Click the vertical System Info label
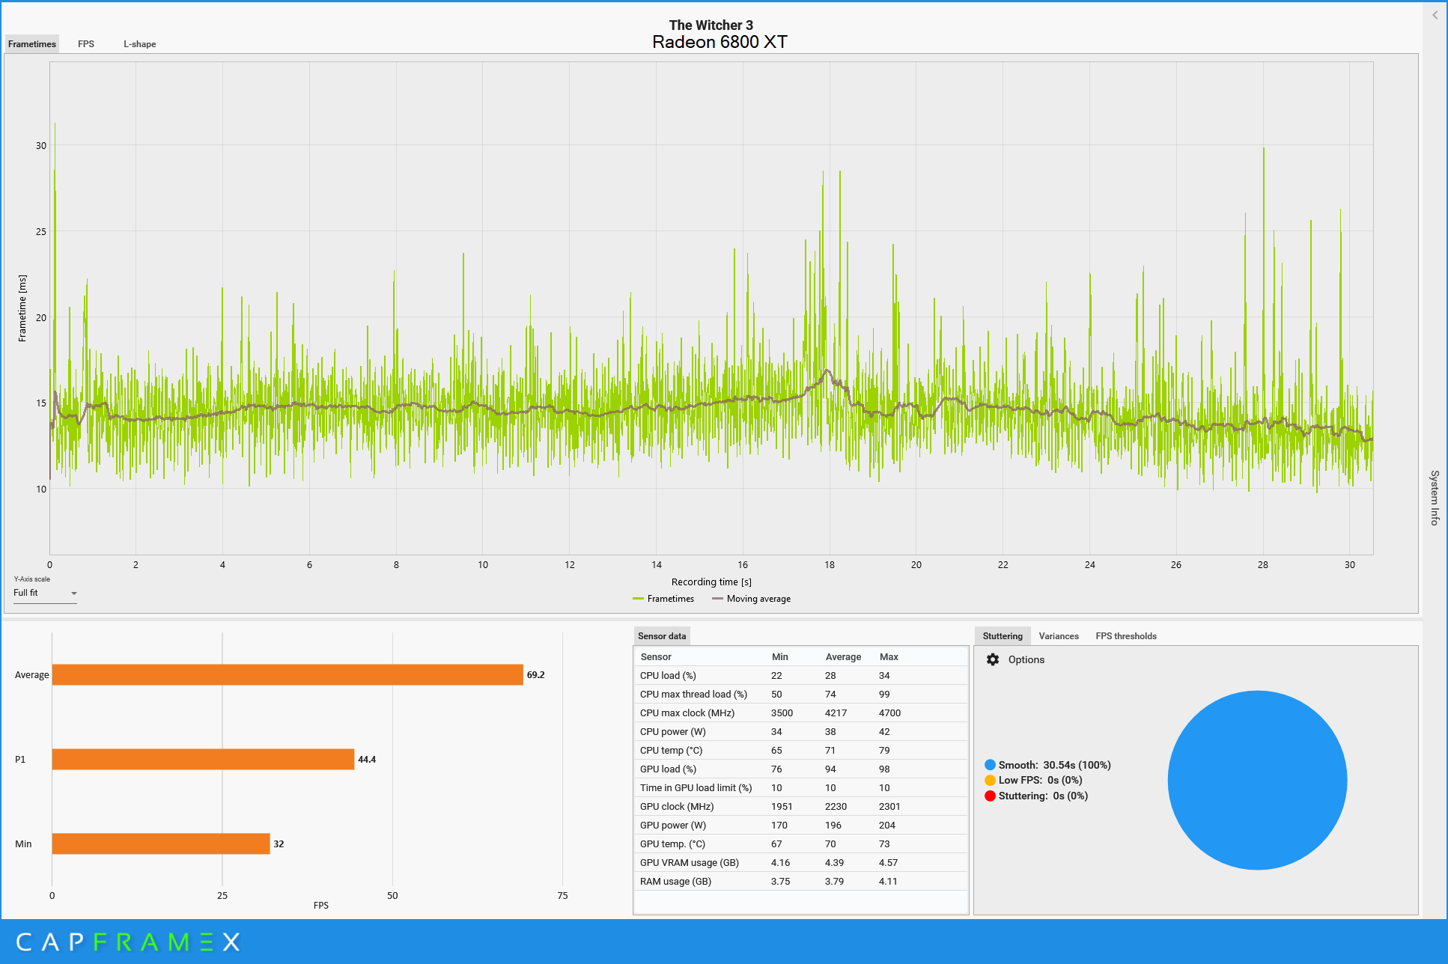Image resolution: width=1448 pixels, height=964 pixels. [x=1435, y=498]
